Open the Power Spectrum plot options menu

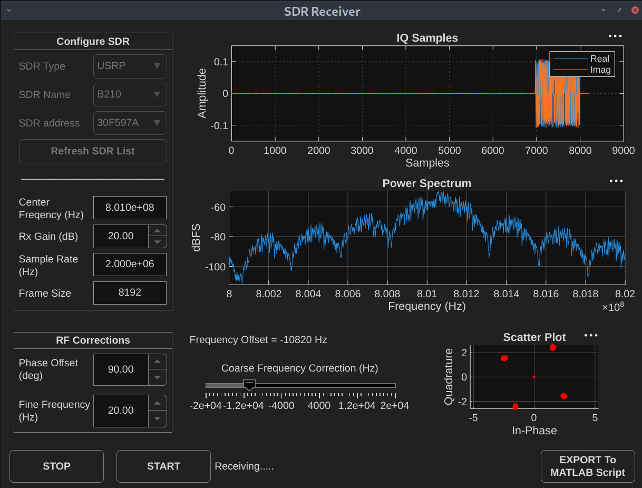coord(616,181)
